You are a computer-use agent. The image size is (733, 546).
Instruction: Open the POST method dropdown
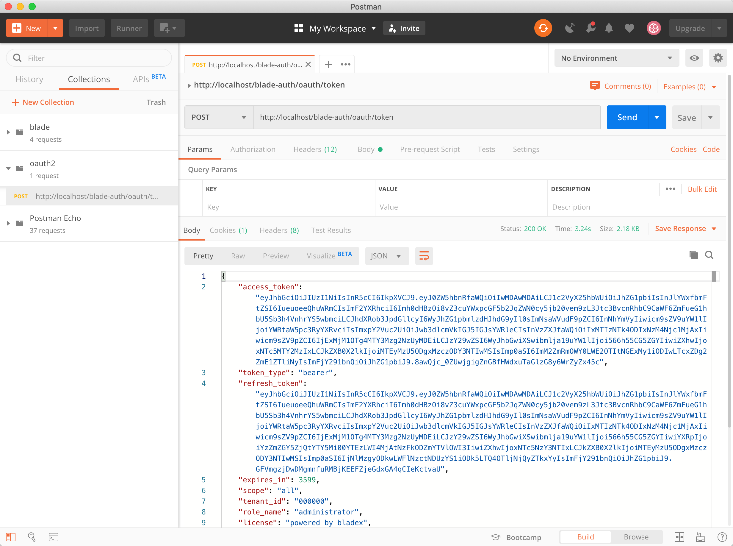pos(219,117)
